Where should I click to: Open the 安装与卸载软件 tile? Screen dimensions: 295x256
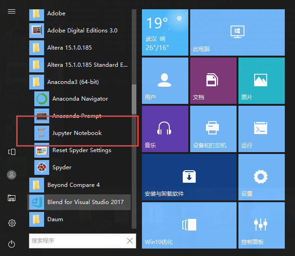tap(189, 177)
